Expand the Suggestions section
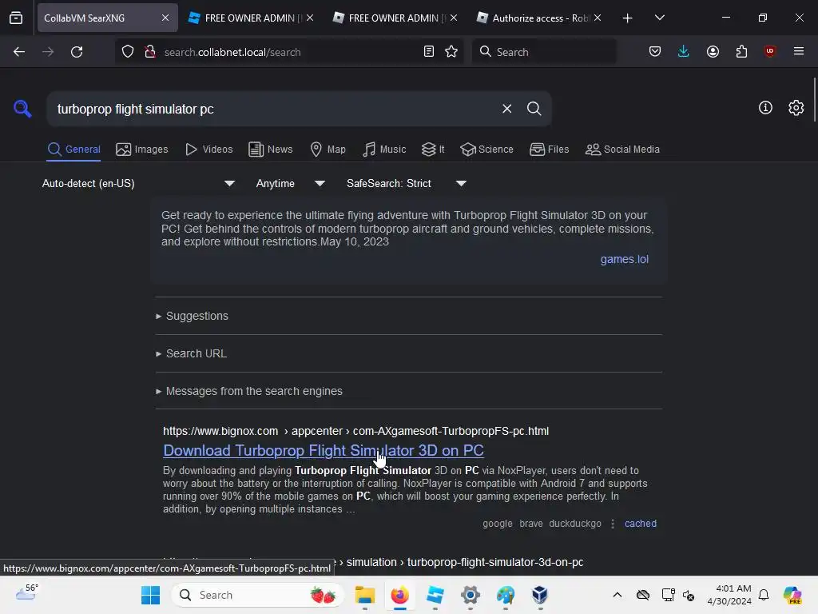 192,316
